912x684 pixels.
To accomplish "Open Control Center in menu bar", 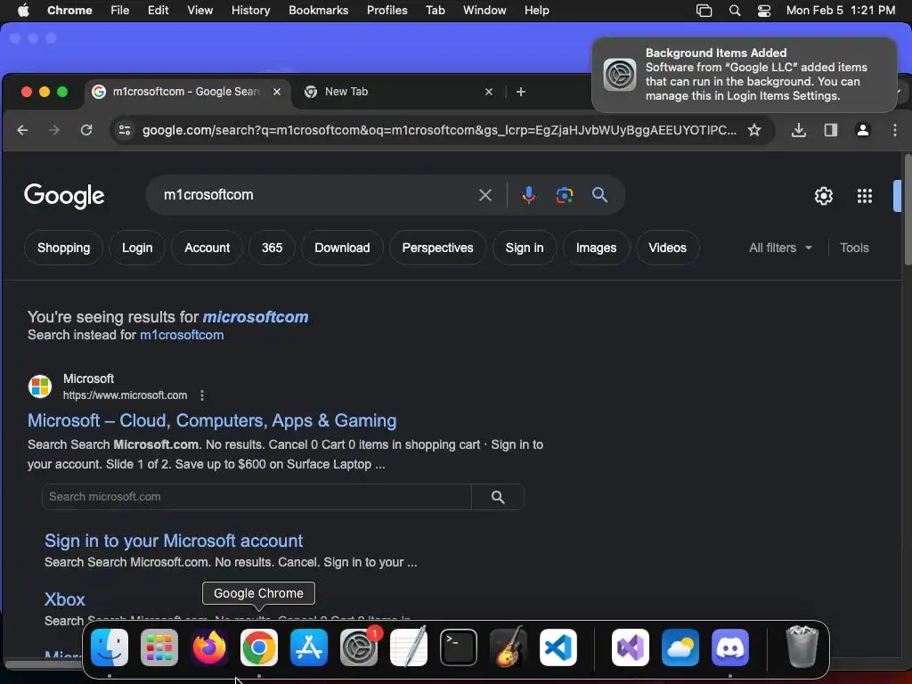I will click(763, 11).
